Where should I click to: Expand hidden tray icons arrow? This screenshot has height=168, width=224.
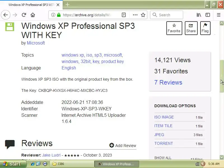pyautogui.click(x=203, y=164)
